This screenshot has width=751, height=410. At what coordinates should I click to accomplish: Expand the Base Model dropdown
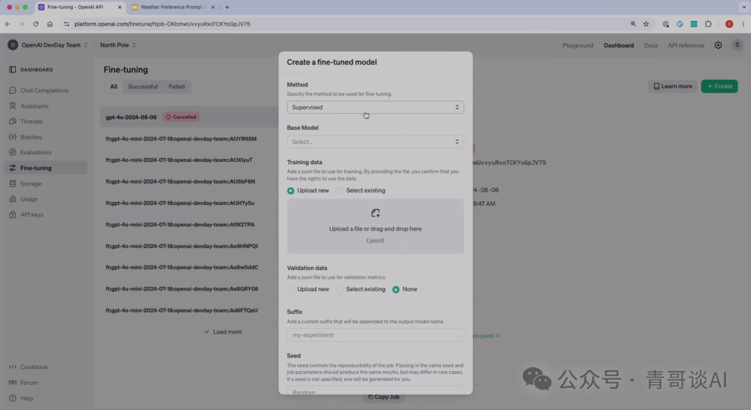pos(375,142)
